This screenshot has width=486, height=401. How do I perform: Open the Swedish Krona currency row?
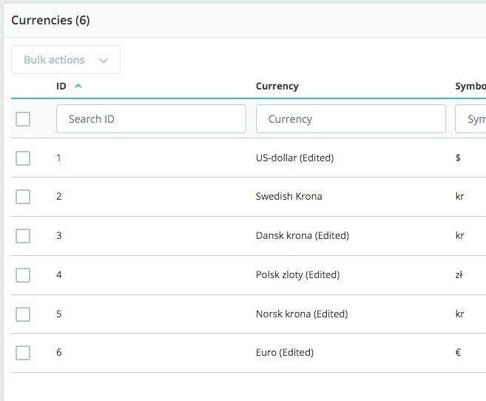(x=288, y=197)
